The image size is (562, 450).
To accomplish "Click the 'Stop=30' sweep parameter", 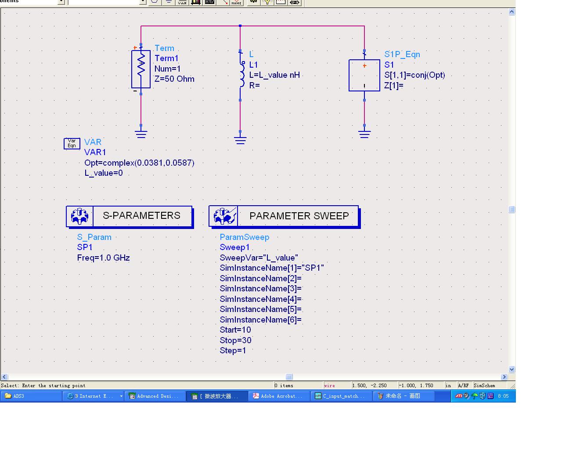I will [236, 341].
